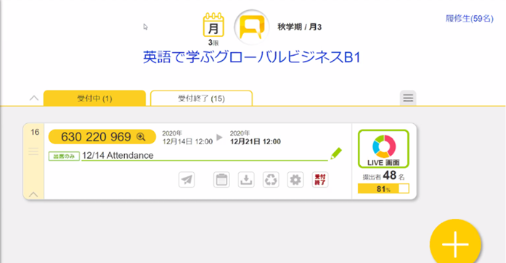The width and height of the screenshot is (506, 263).
Task: Open the LIVE 画面 chart button
Action: point(383,149)
